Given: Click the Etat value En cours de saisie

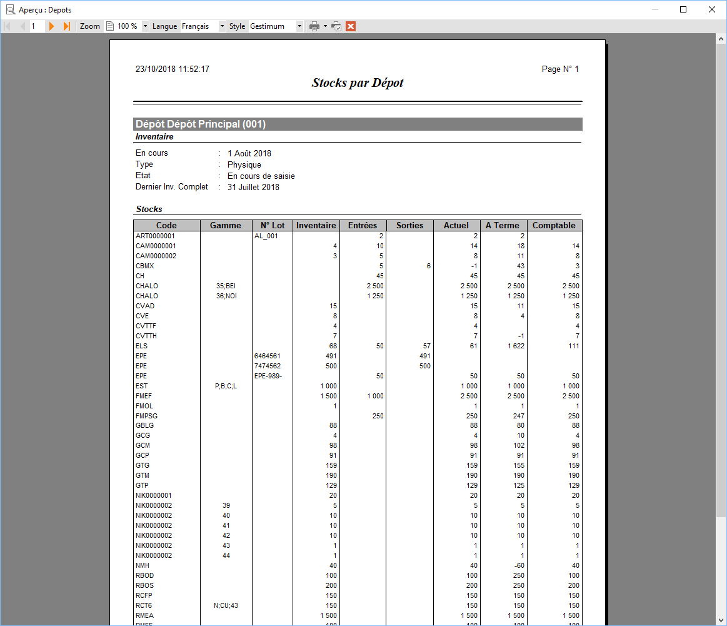Looking at the screenshot, I should click(261, 176).
